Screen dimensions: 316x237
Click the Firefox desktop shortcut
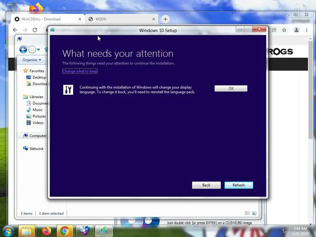tap(36, 8)
